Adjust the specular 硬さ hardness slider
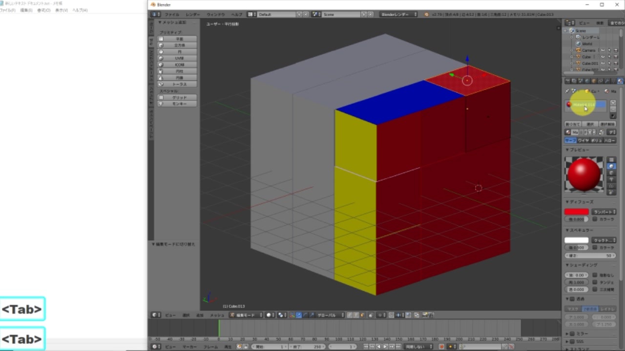Viewport: 625px width, 351px height. click(590, 255)
